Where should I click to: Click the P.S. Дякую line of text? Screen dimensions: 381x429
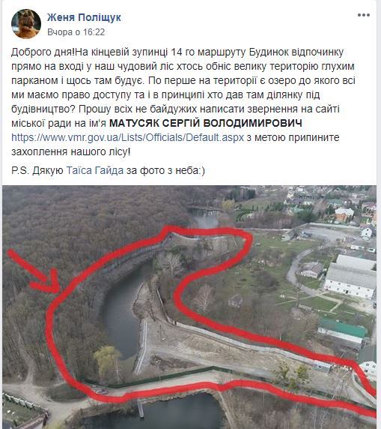click(108, 170)
